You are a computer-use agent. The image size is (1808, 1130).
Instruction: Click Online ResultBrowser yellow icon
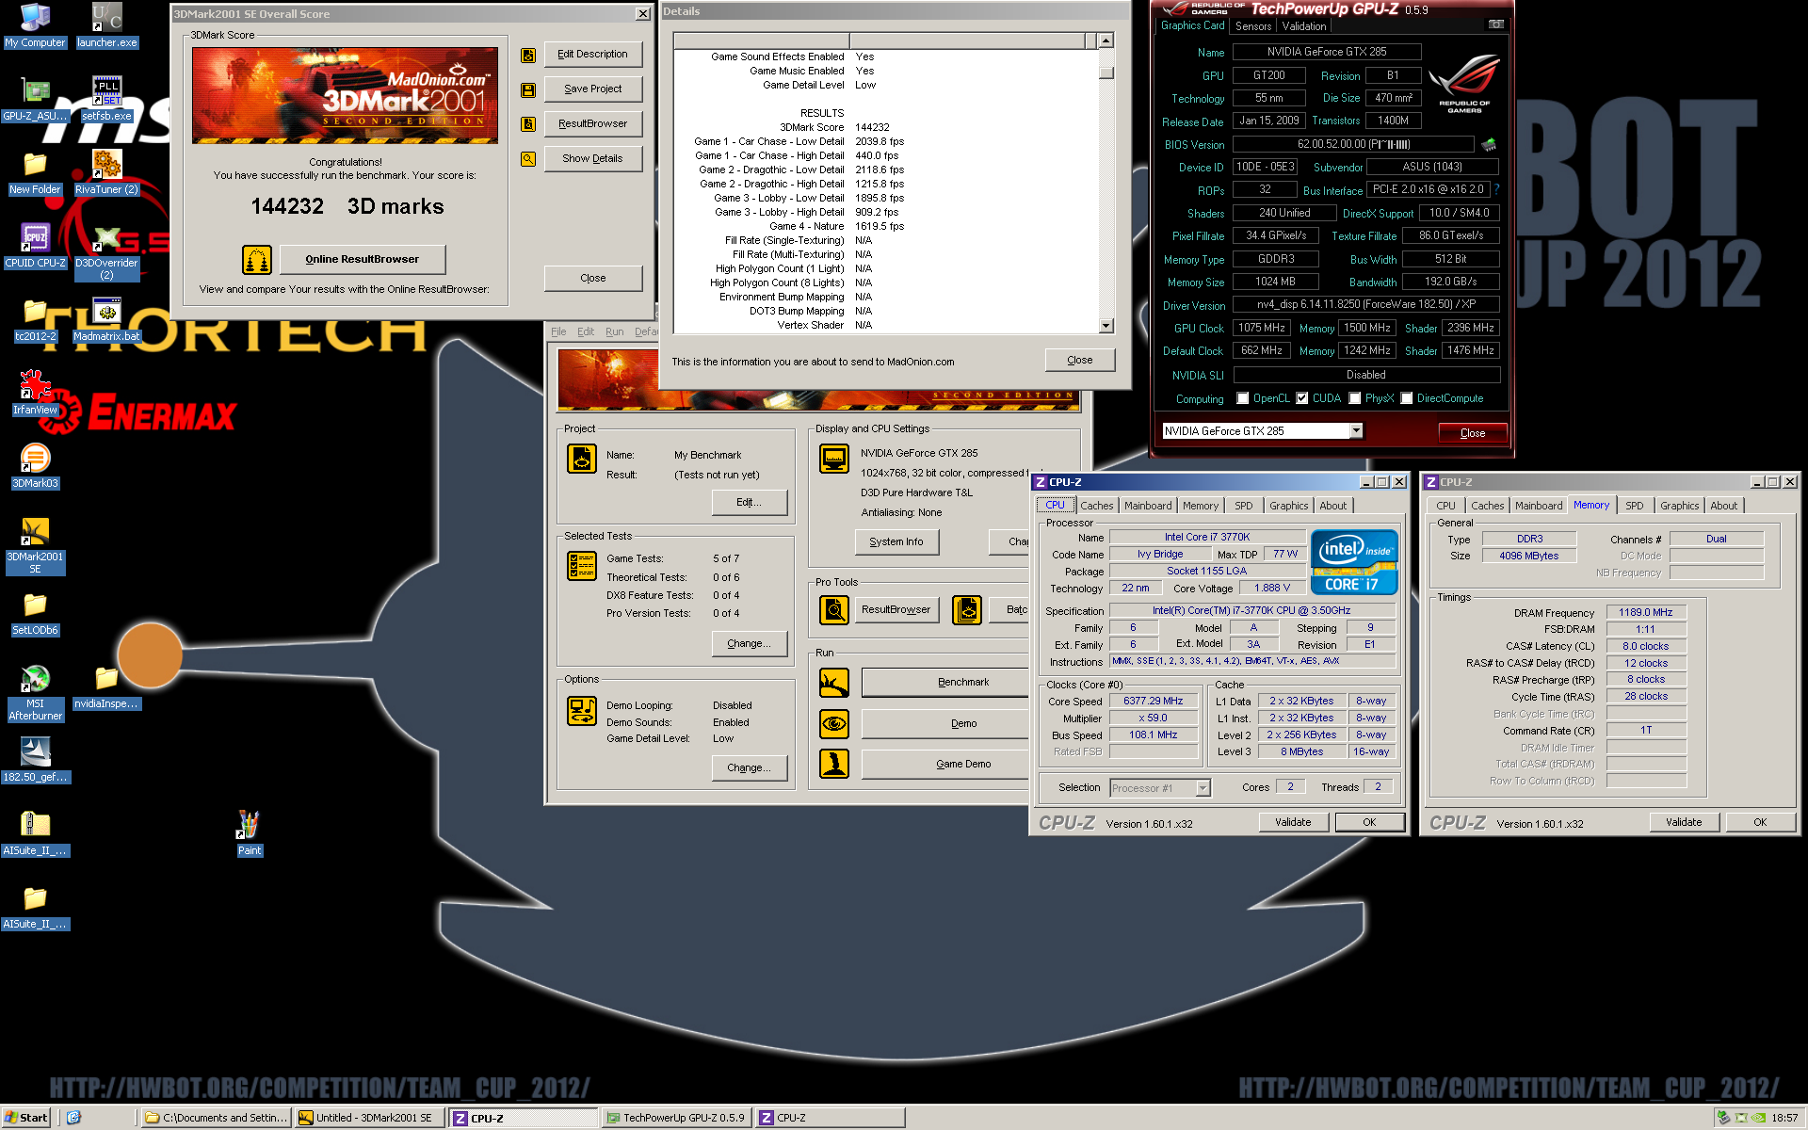coord(257,259)
